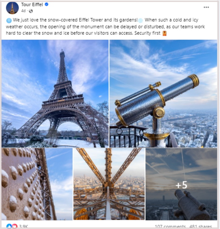220x229 pixels.
Task: Click the safety vest emoji
Action: click(x=164, y=33)
